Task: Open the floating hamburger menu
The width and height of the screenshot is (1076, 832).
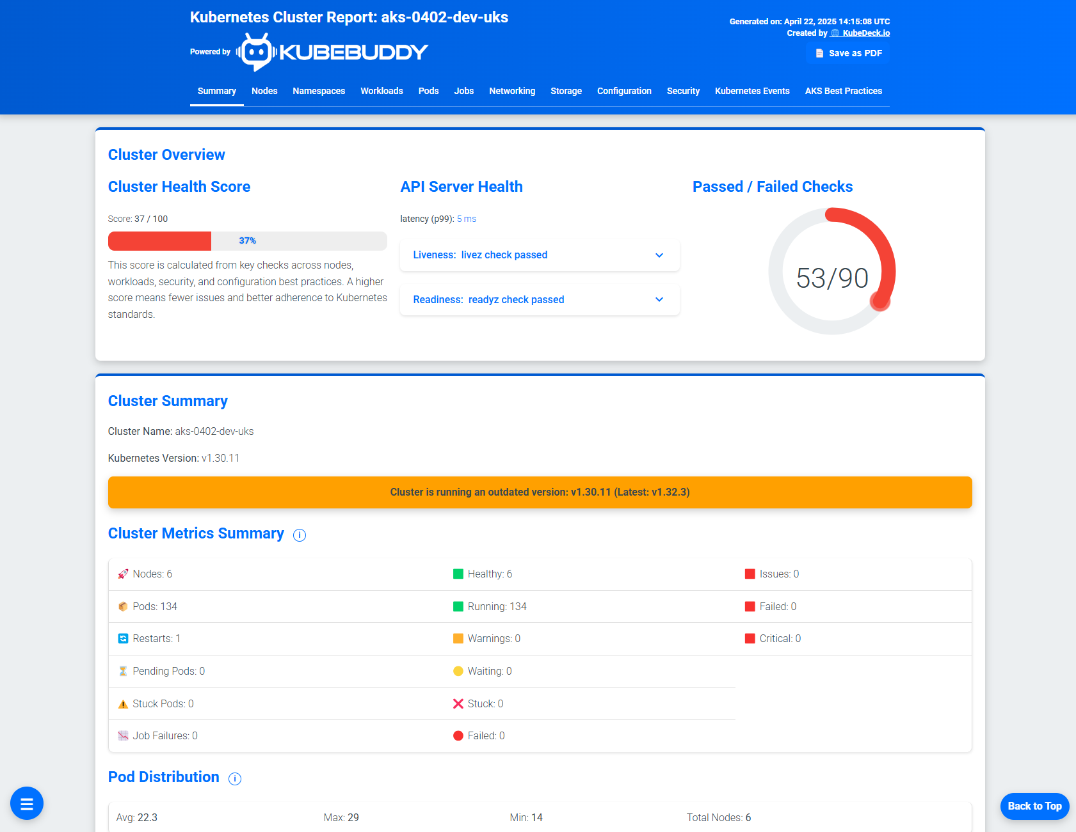Action: (x=26, y=803)
